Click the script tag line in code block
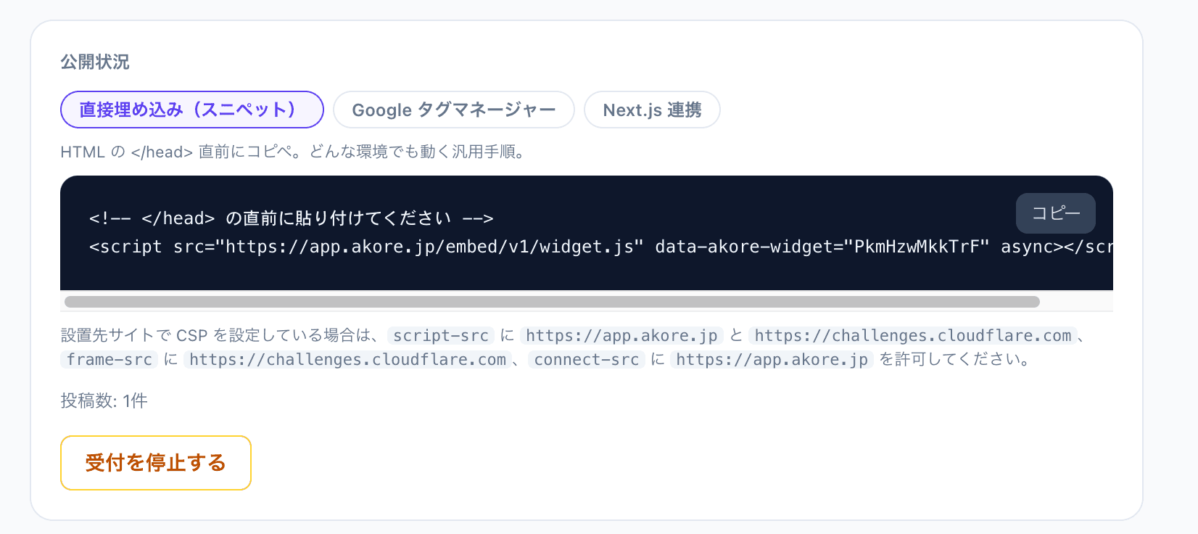The image size is (1198, 534). [600, 247]
